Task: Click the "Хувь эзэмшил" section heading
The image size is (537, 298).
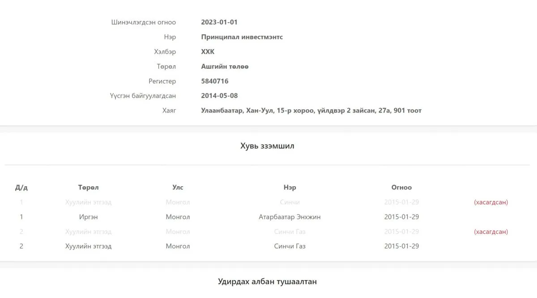Action: 268,146
